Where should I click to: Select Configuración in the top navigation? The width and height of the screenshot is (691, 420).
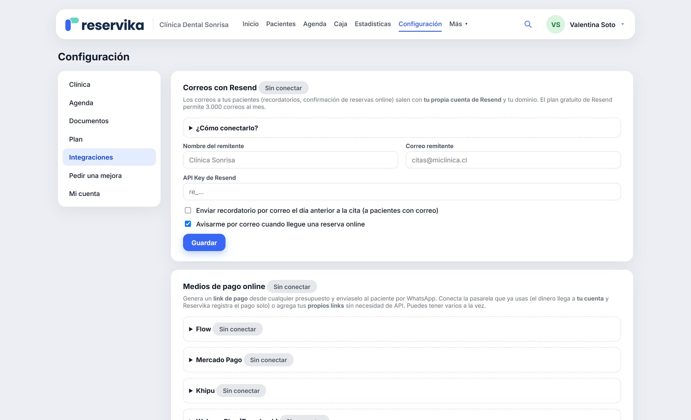(420, 24)
